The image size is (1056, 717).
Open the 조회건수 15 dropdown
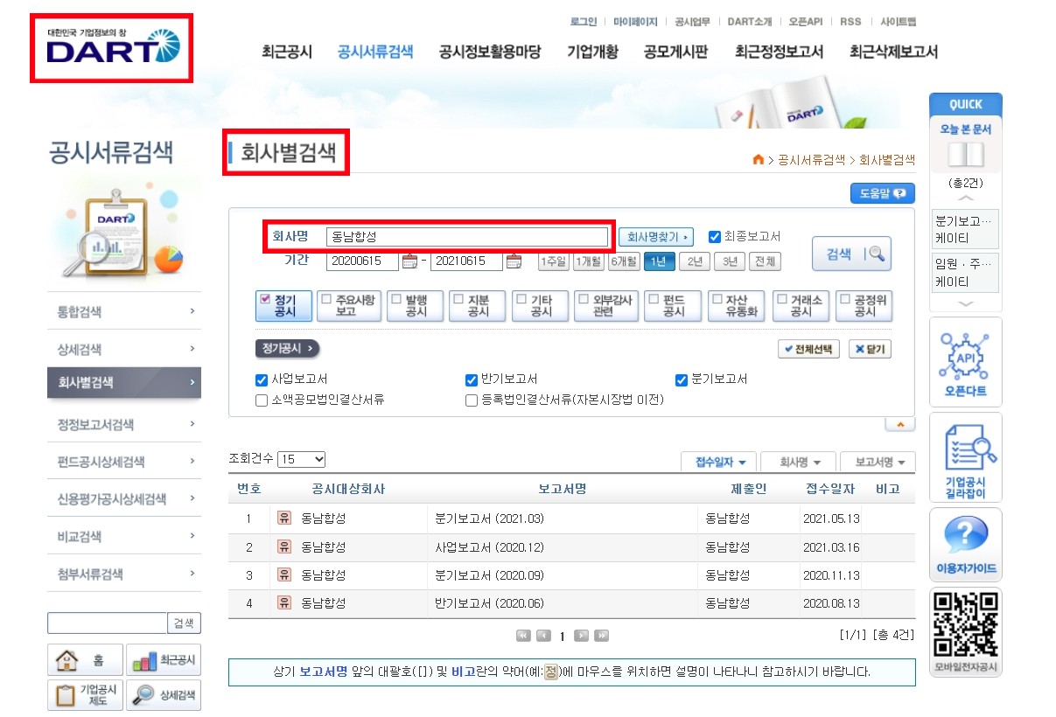coord(302,459)
